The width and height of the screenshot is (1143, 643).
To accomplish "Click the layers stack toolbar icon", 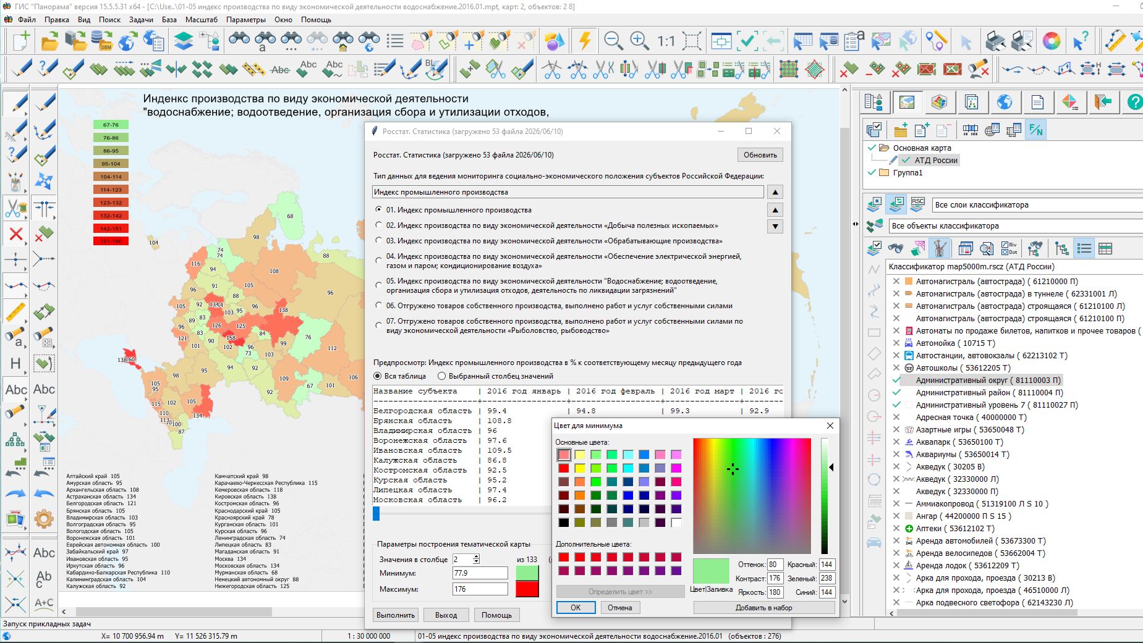I will 184,41.
